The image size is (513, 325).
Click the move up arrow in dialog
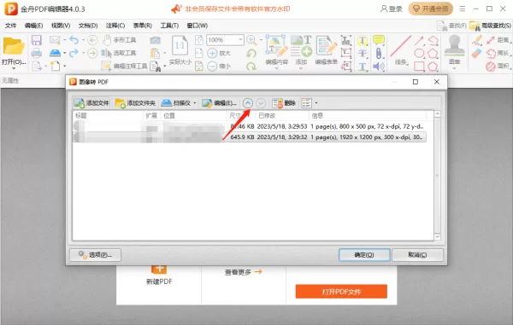pos(248,103)
